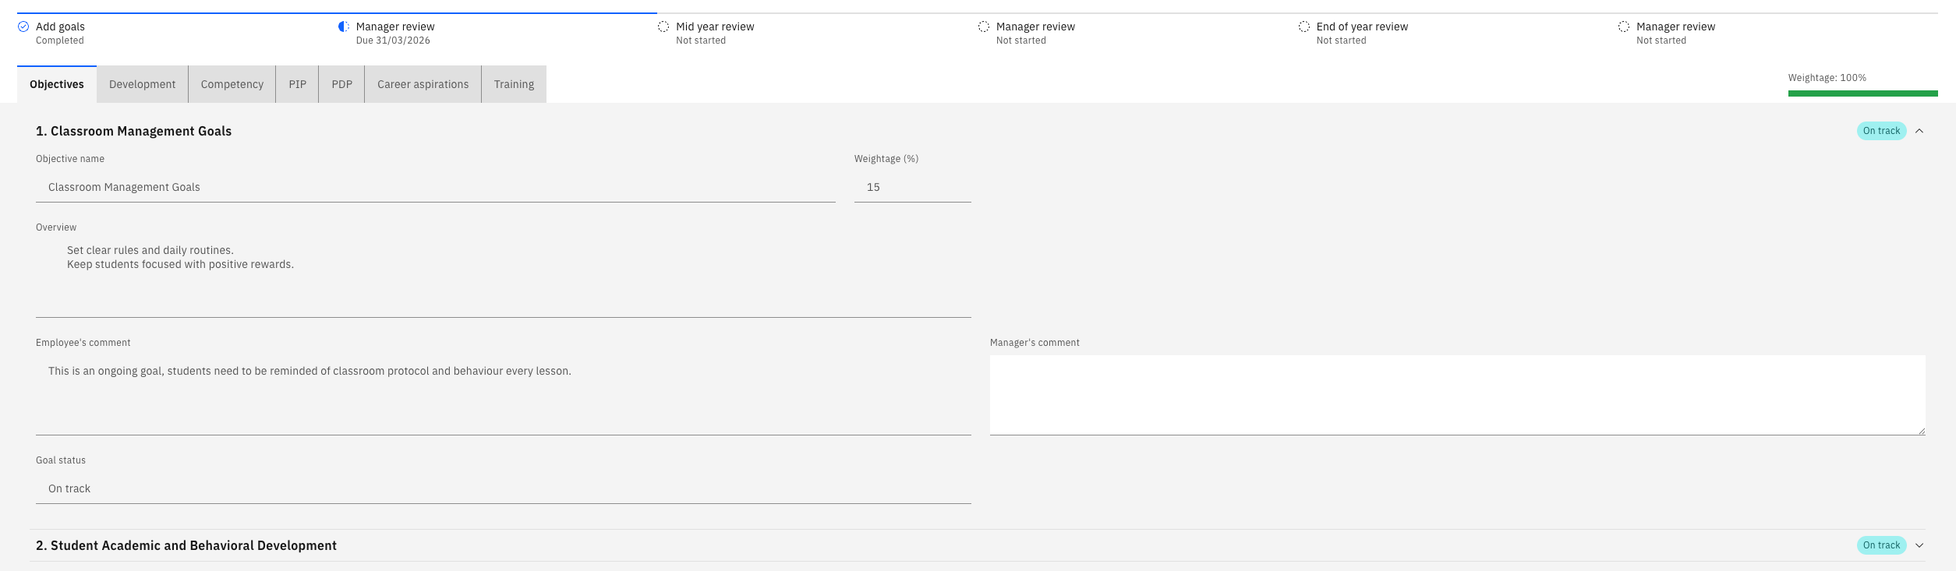The width and height of the screenshot is (1956, 571).
Task: Click into the Manager's comment box
Action: (x=1458, y=395)
